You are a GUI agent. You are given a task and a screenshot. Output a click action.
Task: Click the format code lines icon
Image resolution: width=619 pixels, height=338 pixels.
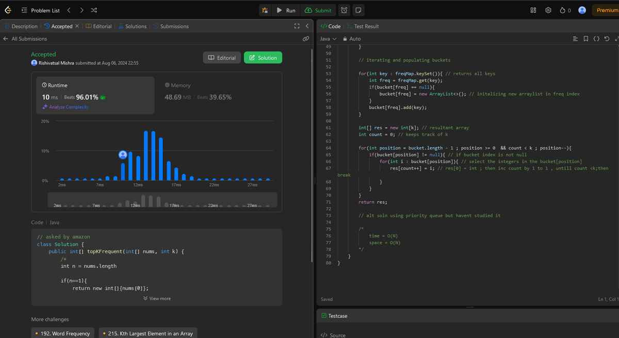pos(576,39)
